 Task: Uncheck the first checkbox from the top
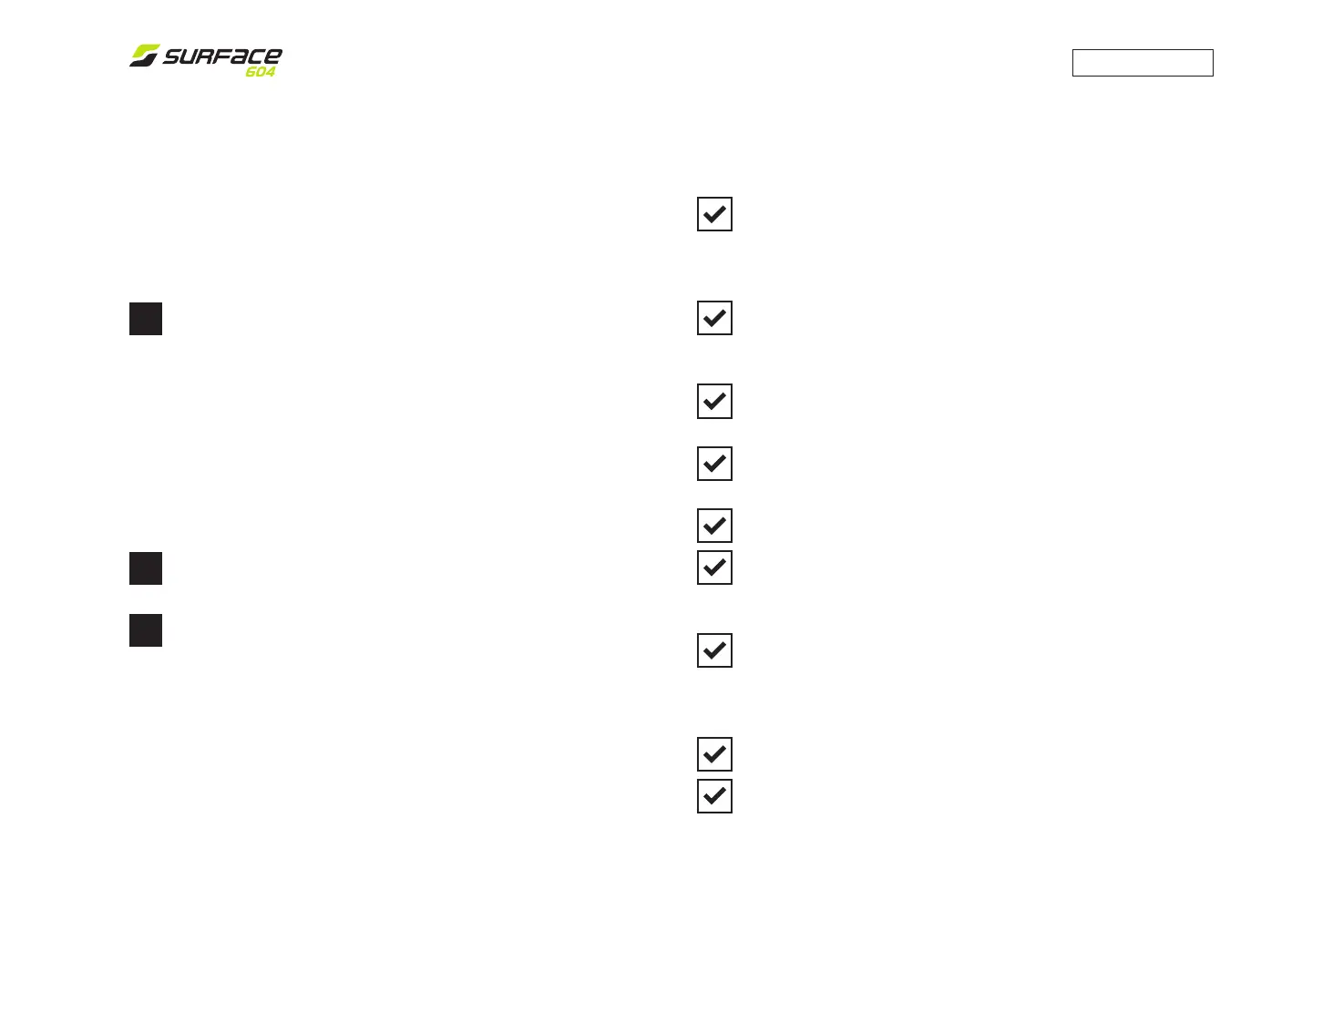click(714, 214)
